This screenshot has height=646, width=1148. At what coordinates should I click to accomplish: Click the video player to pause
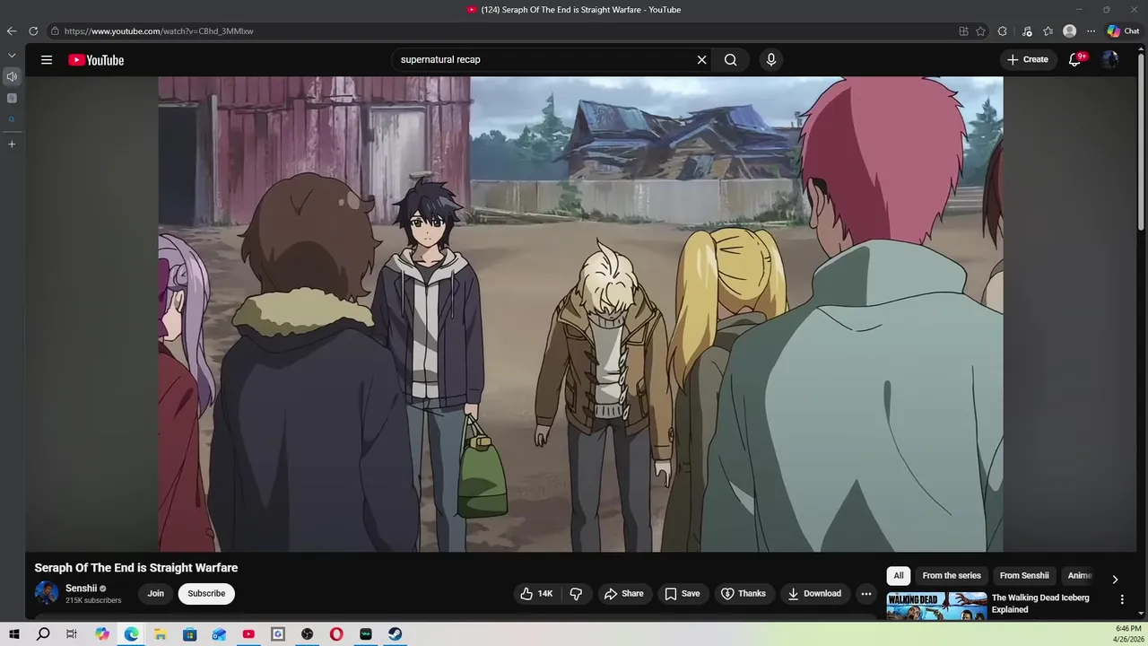580,314
